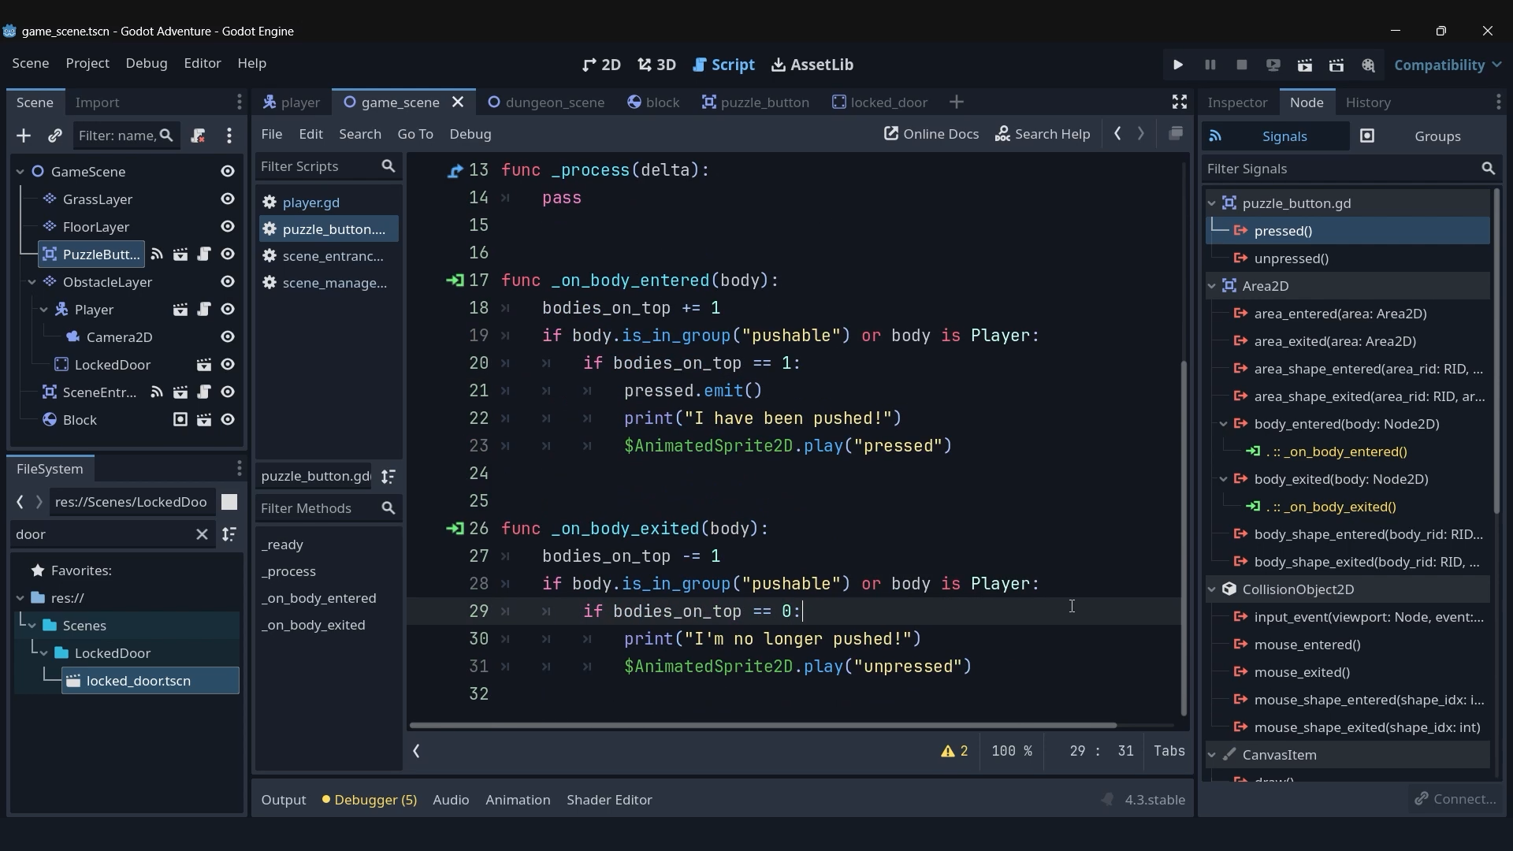Switch to the Import dock tab
Screen dimensions: 1513x851
point(97,102)
